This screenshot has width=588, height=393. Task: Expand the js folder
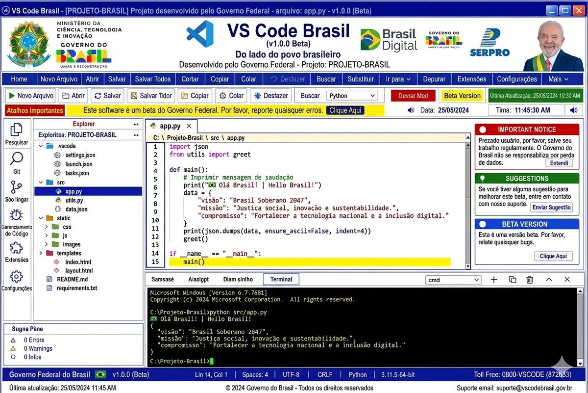[x=46, y=236]
